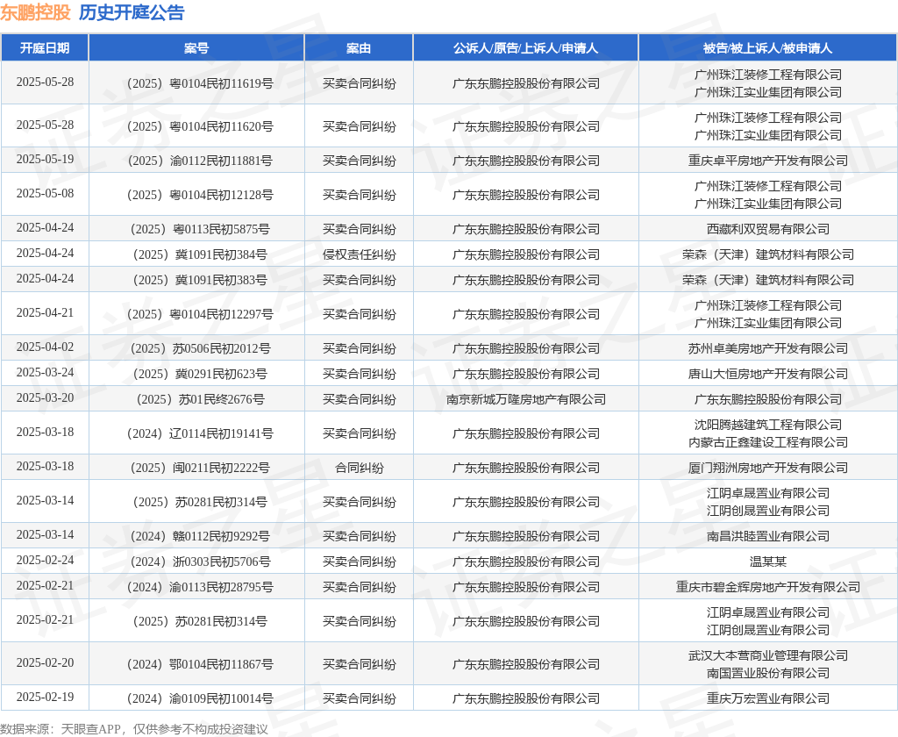
Task: Select the 公诉人/原告/上诉人/申请人 column header
Action: (x=526, y=48)
